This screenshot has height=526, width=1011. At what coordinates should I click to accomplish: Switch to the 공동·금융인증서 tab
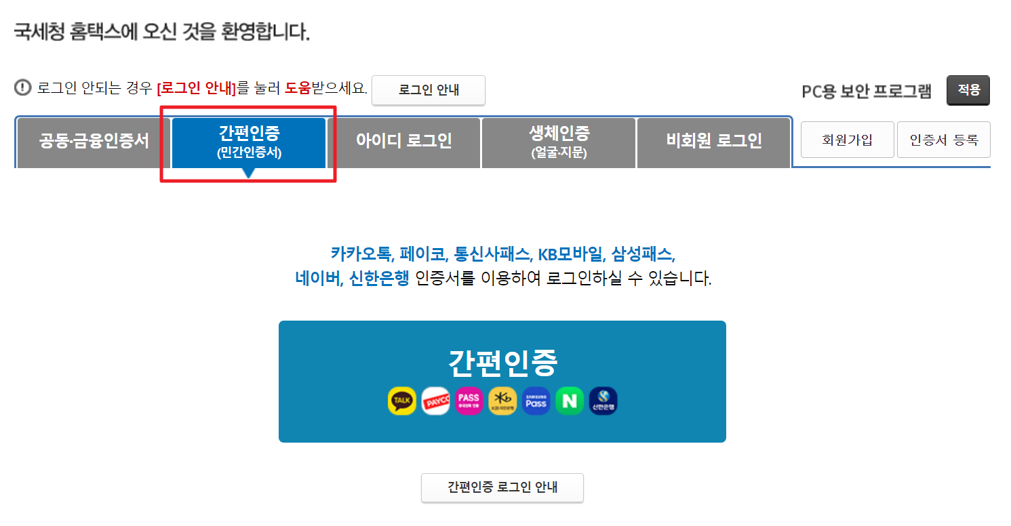click(94, 142)
